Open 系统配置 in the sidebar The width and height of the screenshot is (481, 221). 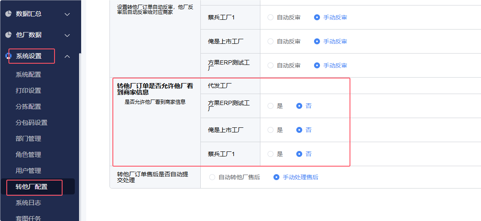click(28, 75)
